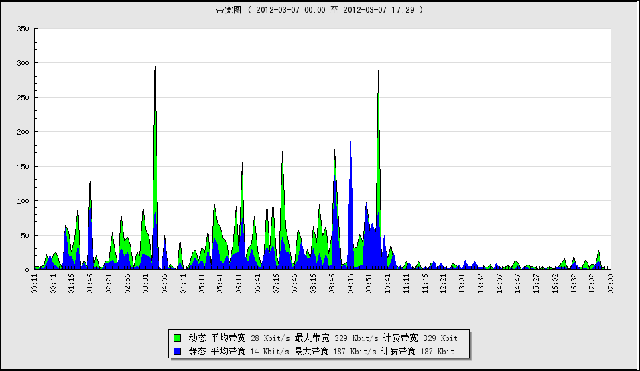Click the x-axis time label 10:41
640x371 pixels.
[388, 283]
